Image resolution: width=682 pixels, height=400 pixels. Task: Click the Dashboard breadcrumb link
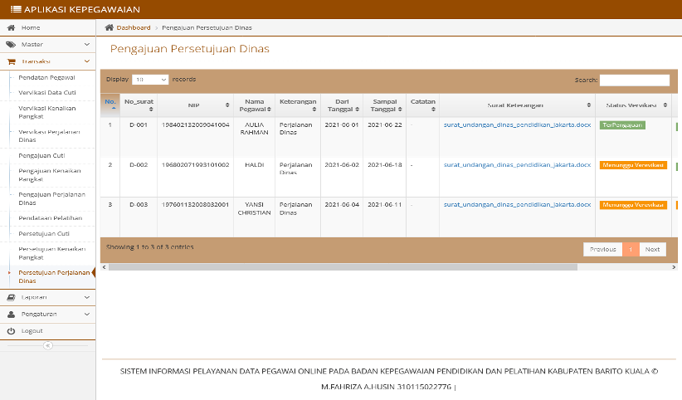pyautogui.click(x=134, y=27)
